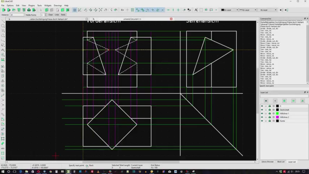Click Edit layer attributes button
This screenshot has width=309, height=174.
[303, 101]
